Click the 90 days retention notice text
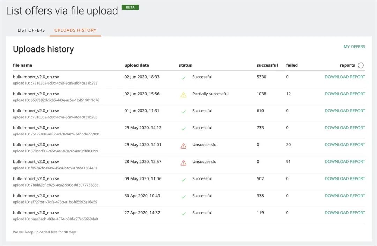Screen dimensions: 377x246 click(x=45, y=232)
